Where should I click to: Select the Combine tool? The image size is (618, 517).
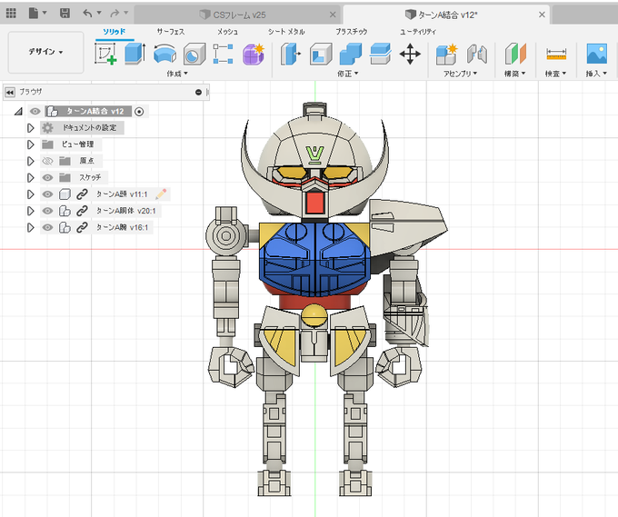[351, 54]
